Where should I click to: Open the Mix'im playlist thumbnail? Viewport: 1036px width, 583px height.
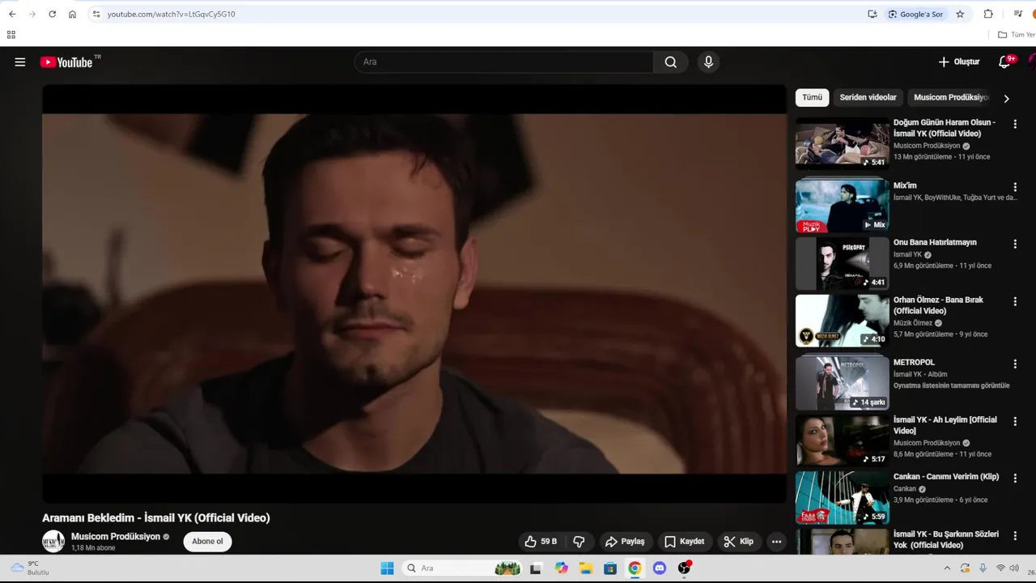pyautogui.click(x=842, y=206)
